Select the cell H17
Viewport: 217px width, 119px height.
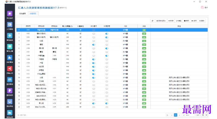click(28, 89)
